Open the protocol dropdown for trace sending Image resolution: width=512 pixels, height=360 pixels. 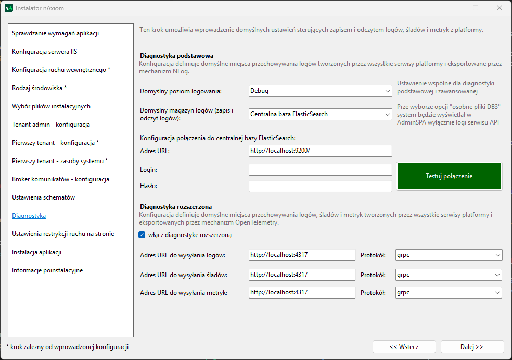point(449,275)
